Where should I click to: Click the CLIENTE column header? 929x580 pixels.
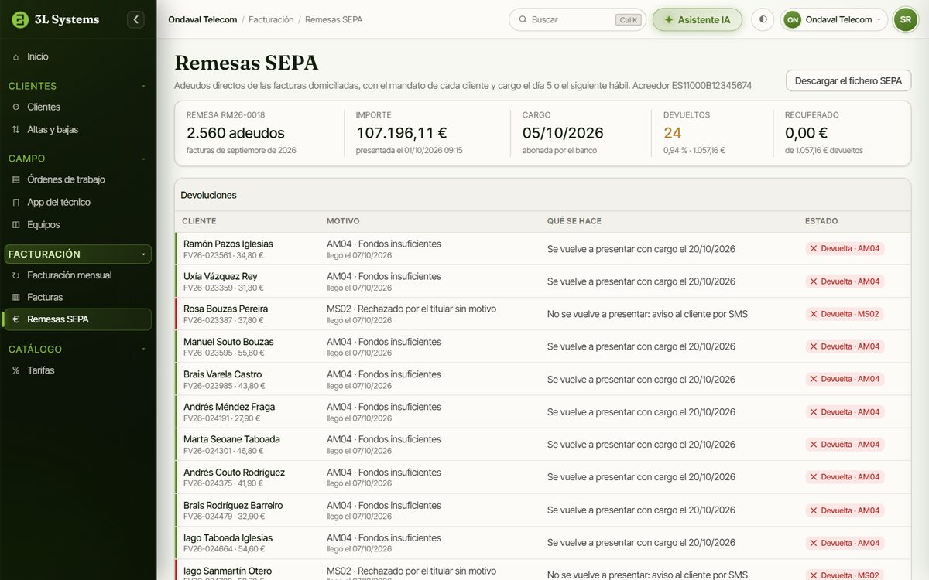(199, 221)
